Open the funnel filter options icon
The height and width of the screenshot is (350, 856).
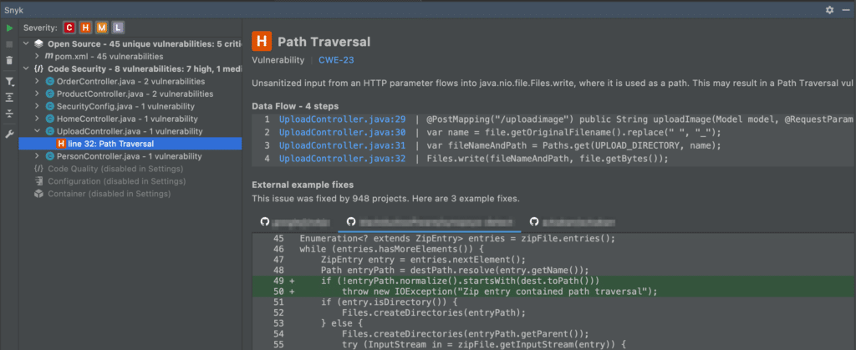tap(9, 82)
